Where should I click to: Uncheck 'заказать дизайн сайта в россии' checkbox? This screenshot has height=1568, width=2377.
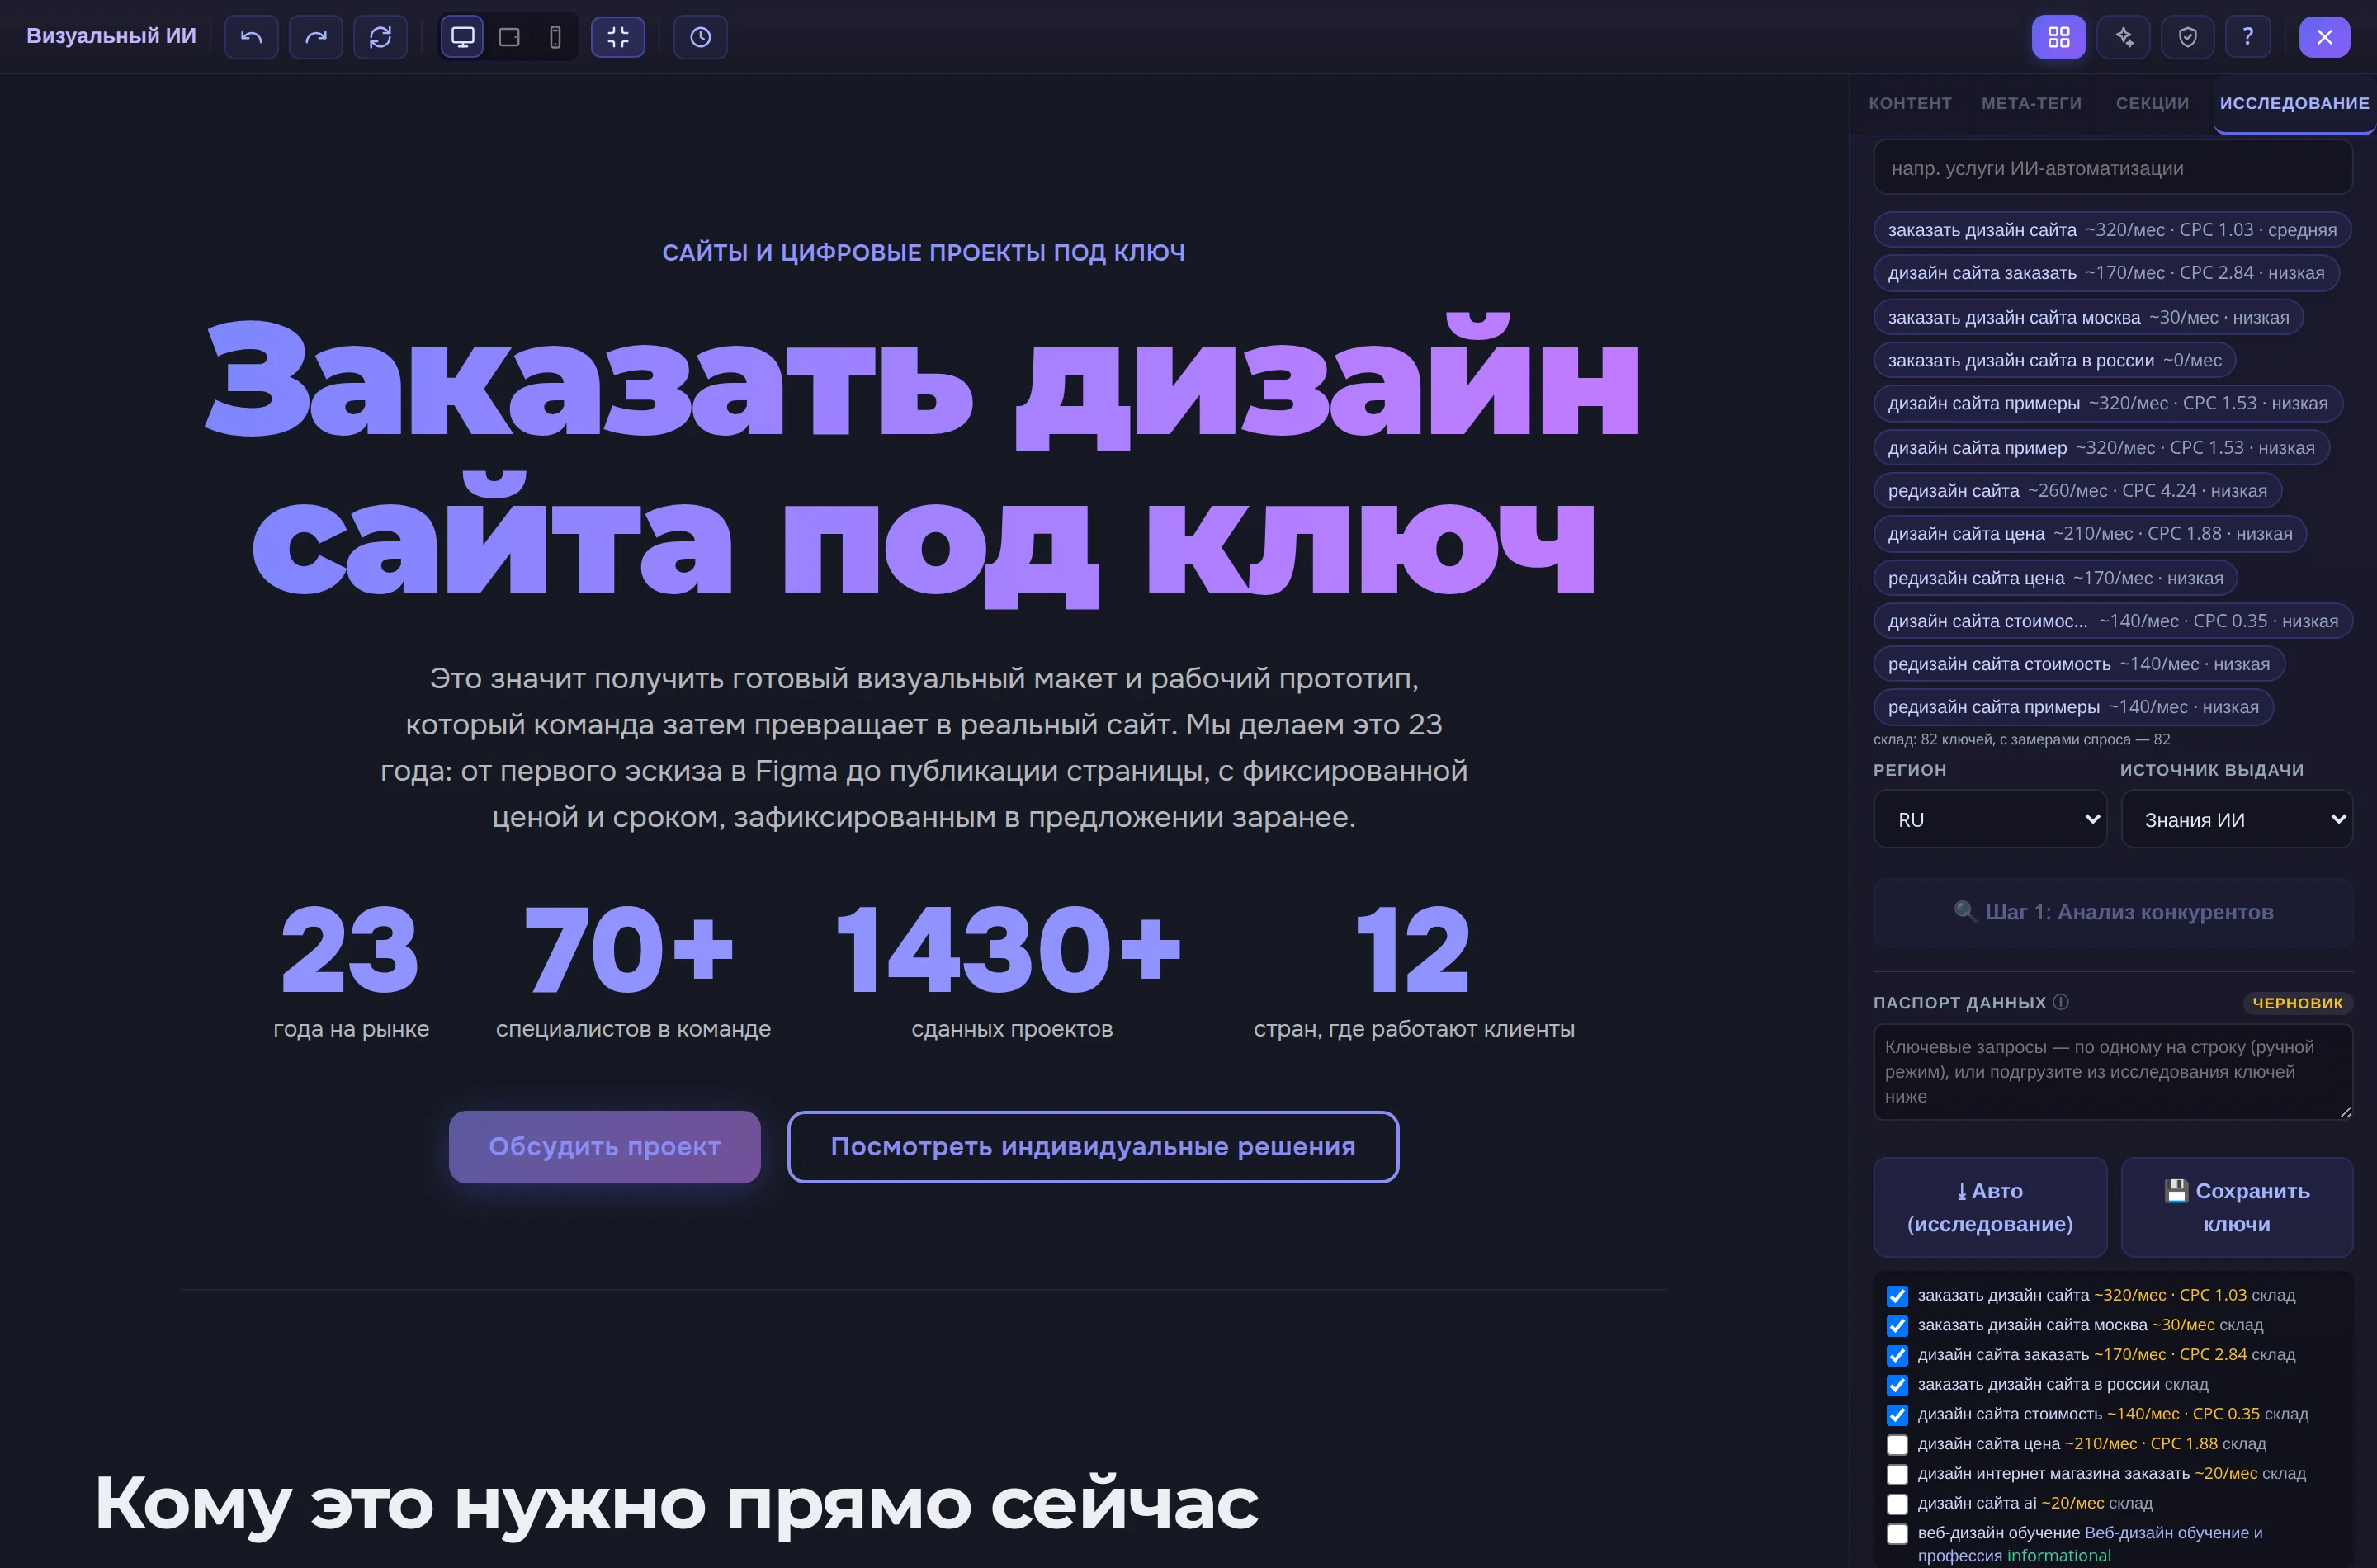coord(1897,1386)
